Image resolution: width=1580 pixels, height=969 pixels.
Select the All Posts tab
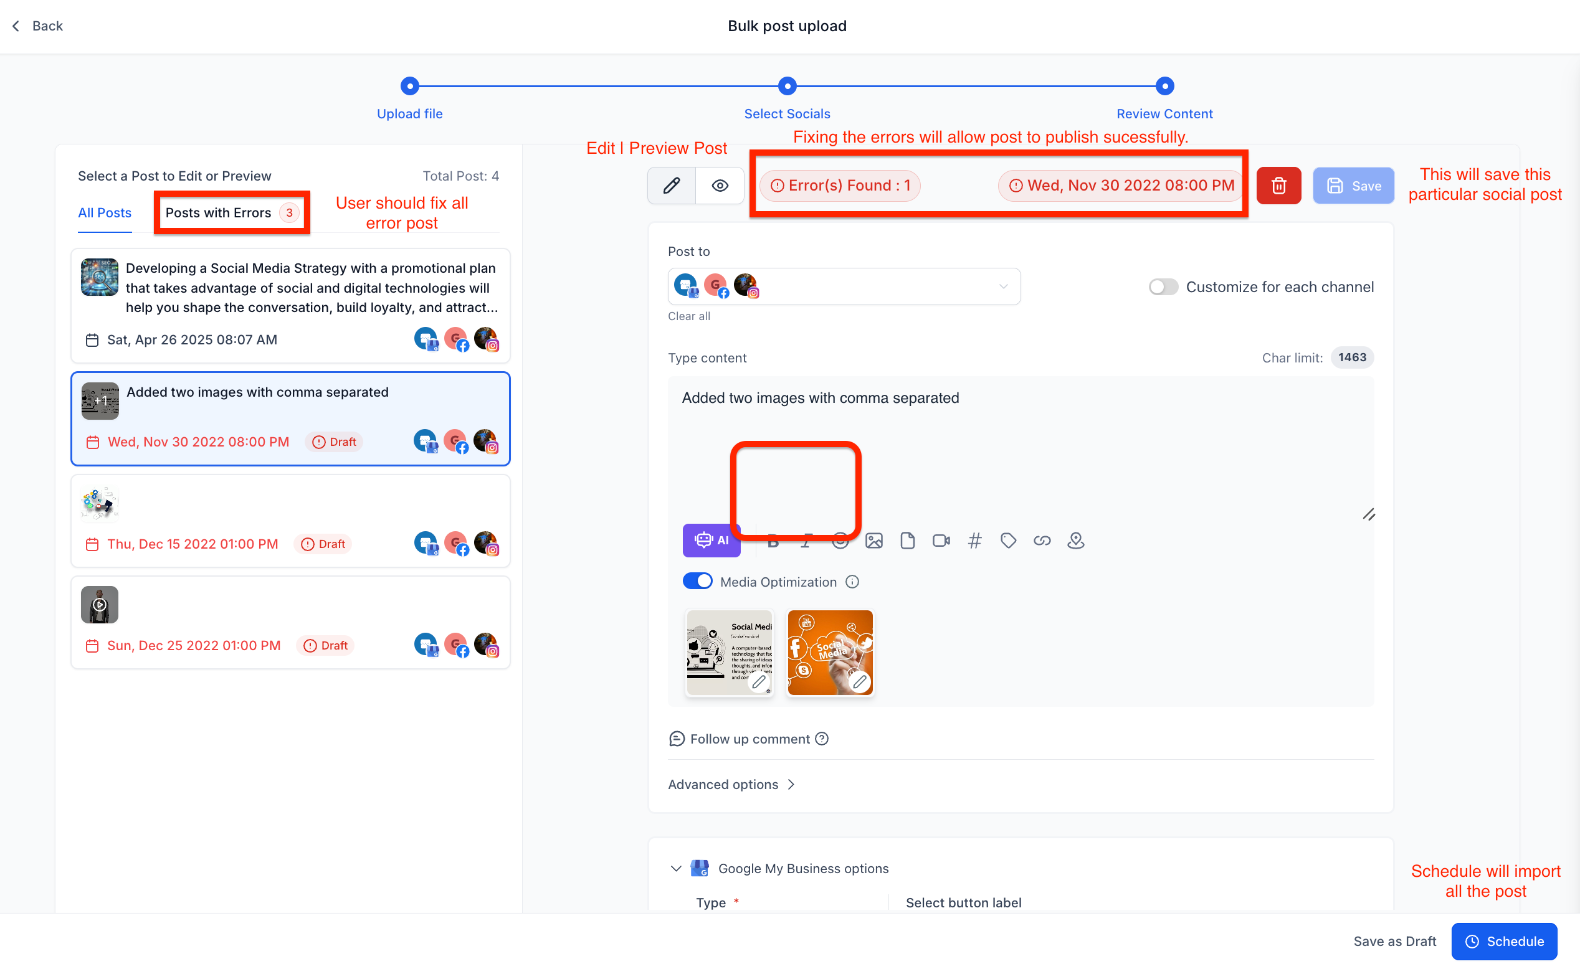[x=105, y=213]
